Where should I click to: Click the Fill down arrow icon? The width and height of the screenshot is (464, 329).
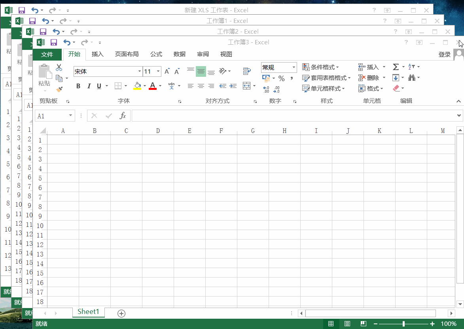pyautogui.click(x=396, y=78)
